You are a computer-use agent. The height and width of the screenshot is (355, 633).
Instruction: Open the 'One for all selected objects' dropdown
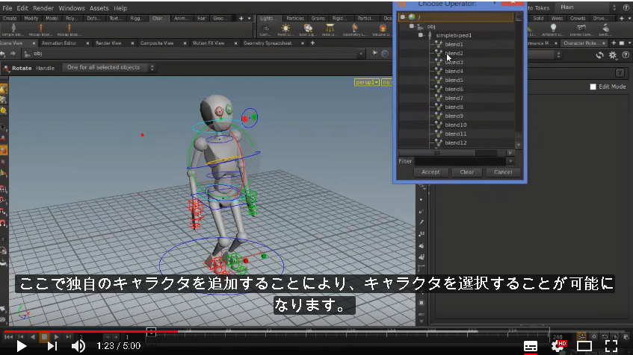[108, 67]
